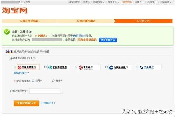Click the 中国建设银行 bank logo
The width and height of the screenshot is (175, 117).
120,67
